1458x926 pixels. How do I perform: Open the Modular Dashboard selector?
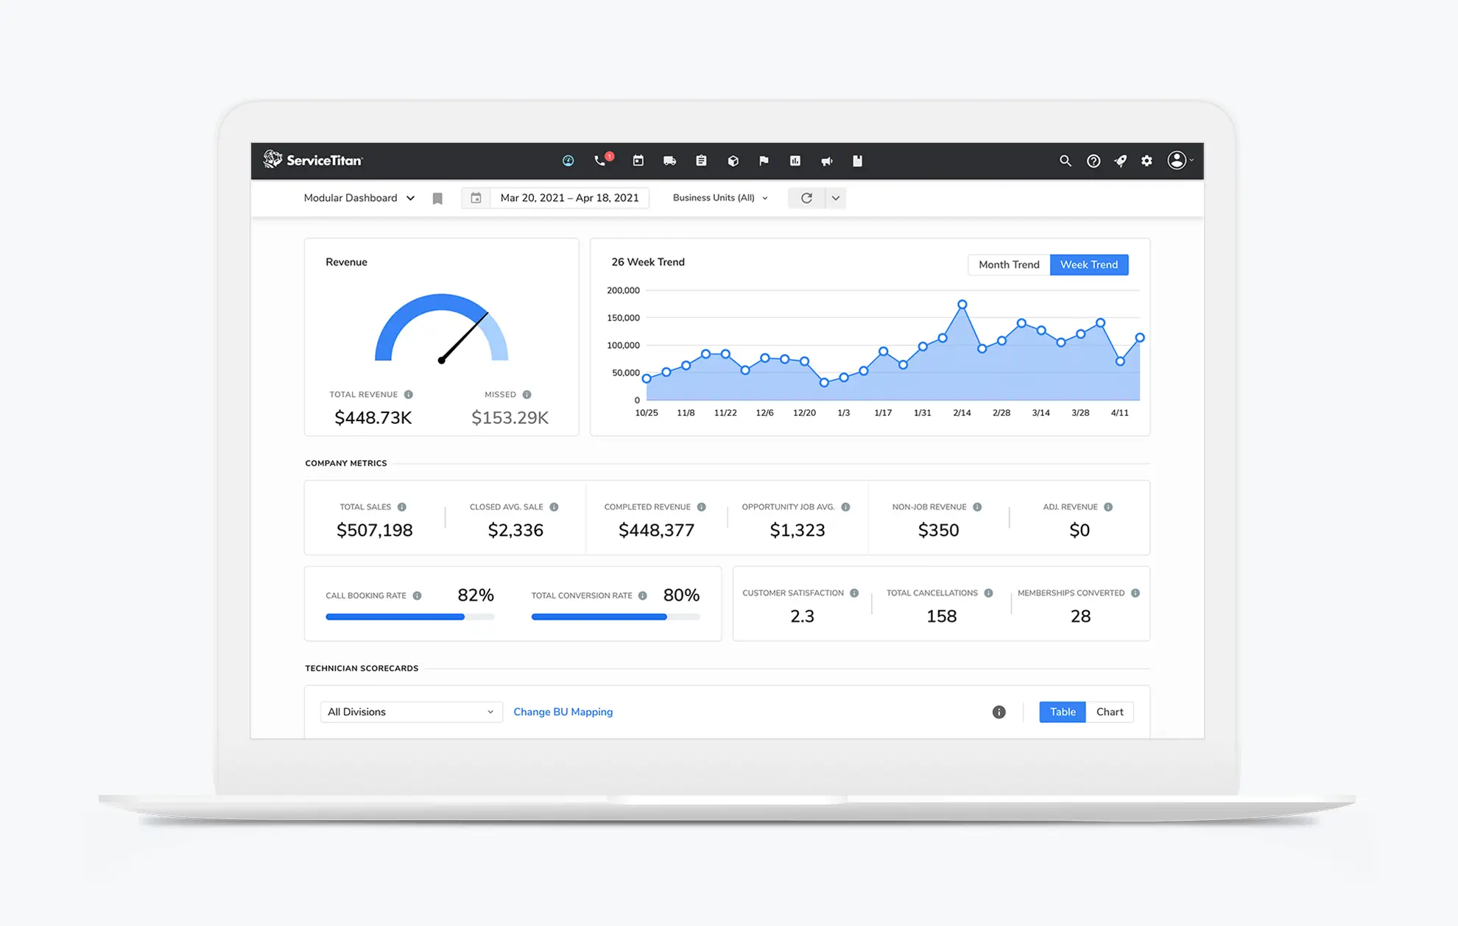tap(359, 197)
